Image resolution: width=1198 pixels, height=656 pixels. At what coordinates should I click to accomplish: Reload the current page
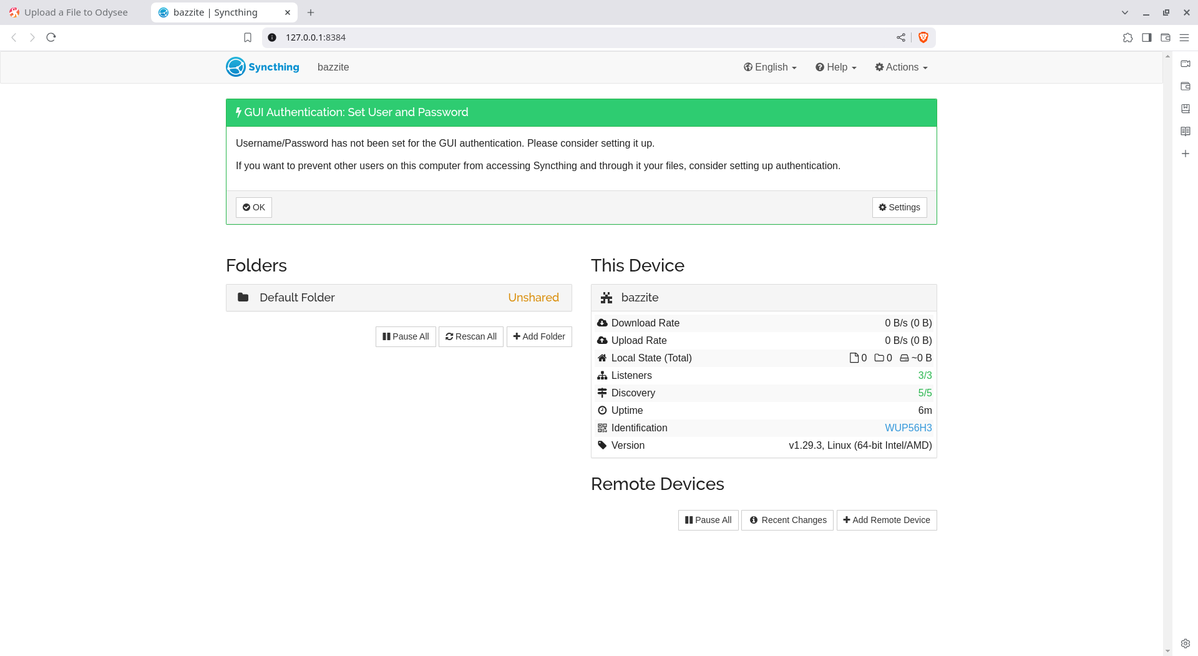pyautogui.click(x=51, y=37)
